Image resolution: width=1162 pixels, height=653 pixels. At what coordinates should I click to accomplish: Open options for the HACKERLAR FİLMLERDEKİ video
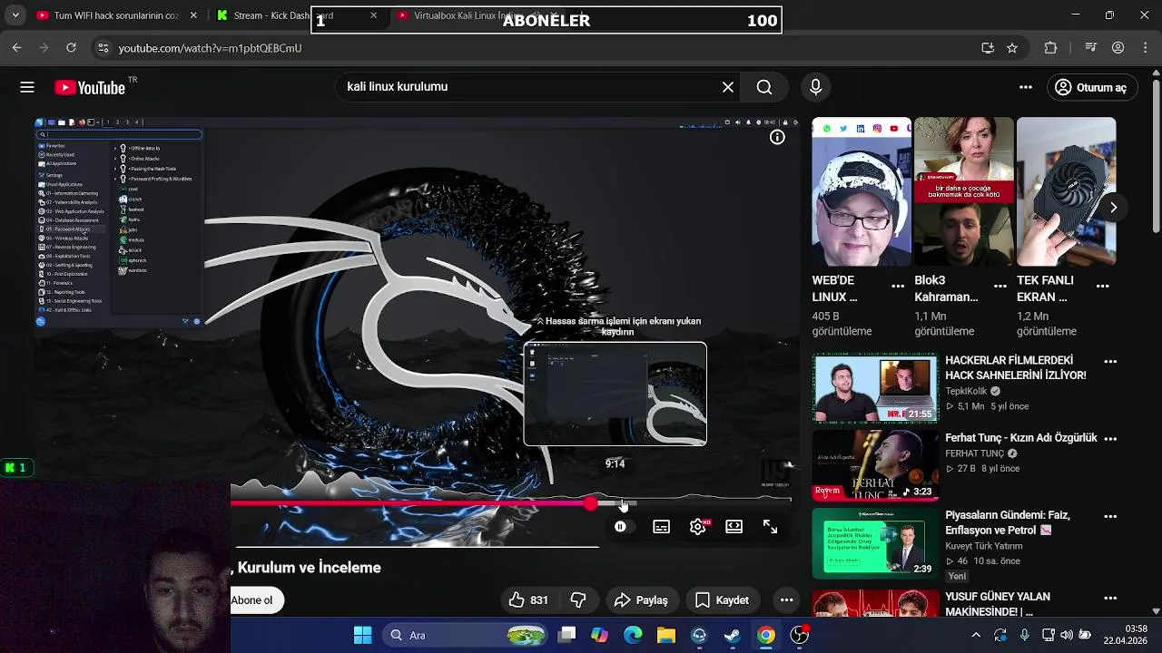click(1110, 361)
